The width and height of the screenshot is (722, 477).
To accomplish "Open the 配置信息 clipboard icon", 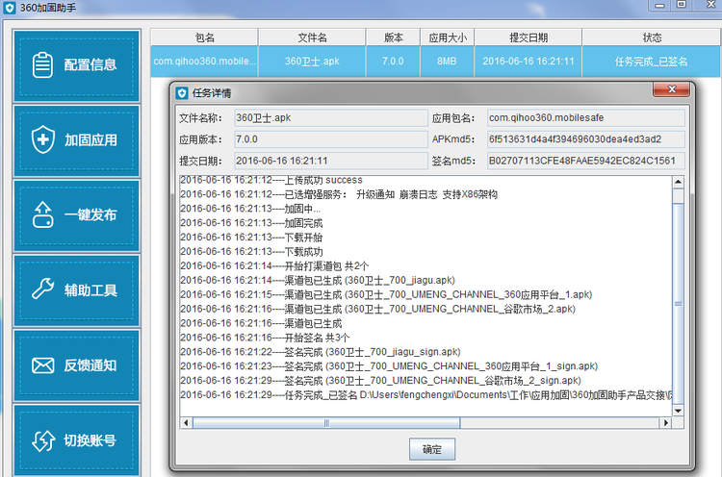I will point(42,64).
